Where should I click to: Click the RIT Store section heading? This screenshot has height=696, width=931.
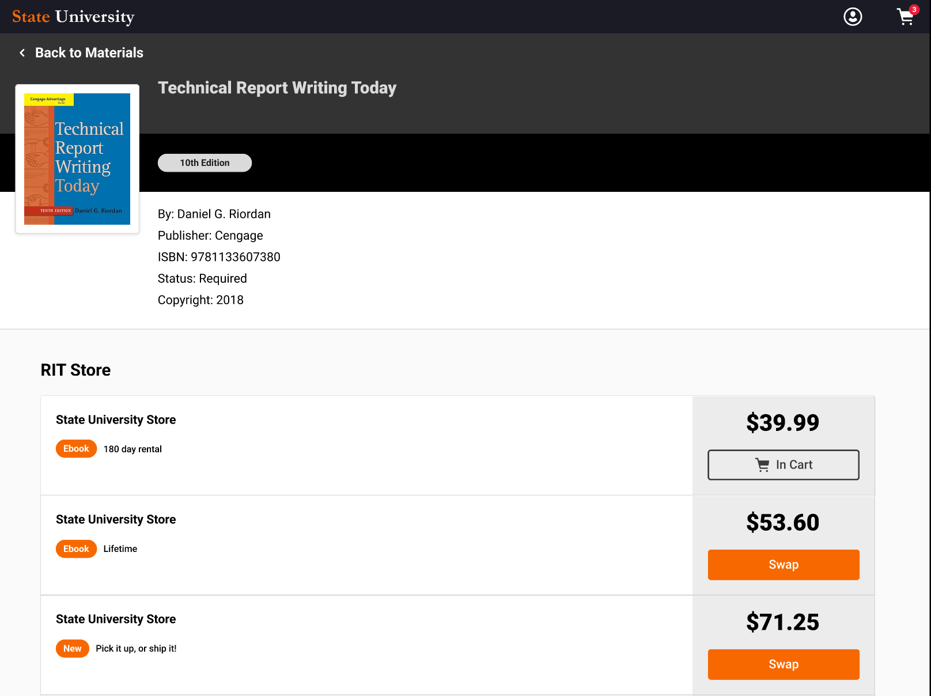click(x=75, y=370)
